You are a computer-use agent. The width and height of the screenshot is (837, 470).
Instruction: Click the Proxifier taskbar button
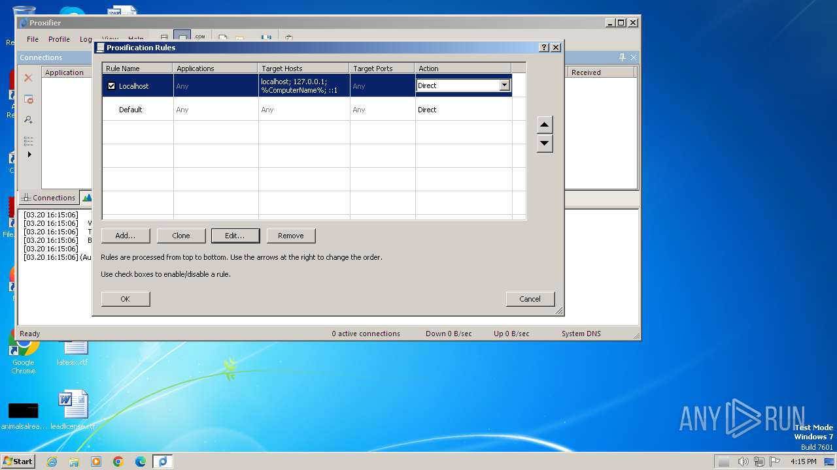(163, 462)
